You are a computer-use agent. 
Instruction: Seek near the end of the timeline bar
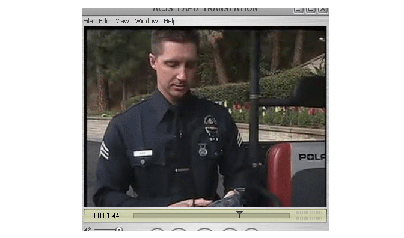[288, 216]
